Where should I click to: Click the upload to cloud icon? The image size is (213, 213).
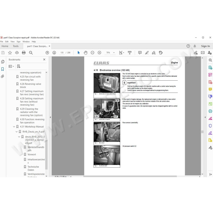pyautogui.click(x=17, y=53)
